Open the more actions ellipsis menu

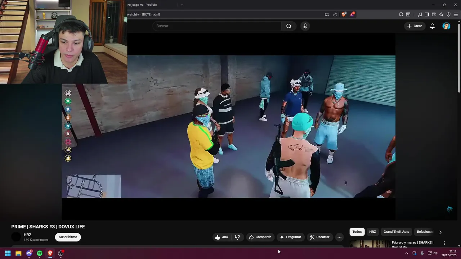click(339, 237)
